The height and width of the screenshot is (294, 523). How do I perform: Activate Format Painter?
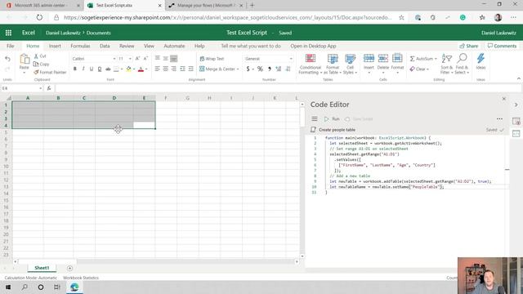(x=50, y=72)
